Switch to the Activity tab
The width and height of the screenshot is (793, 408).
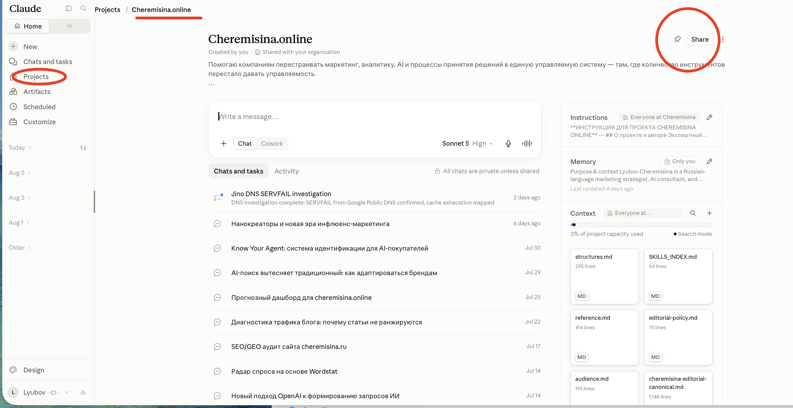pos(287,171)
